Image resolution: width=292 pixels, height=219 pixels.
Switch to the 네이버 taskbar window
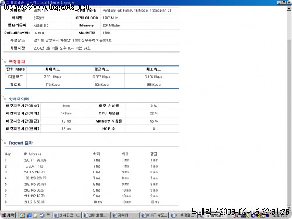pos(96,215)
